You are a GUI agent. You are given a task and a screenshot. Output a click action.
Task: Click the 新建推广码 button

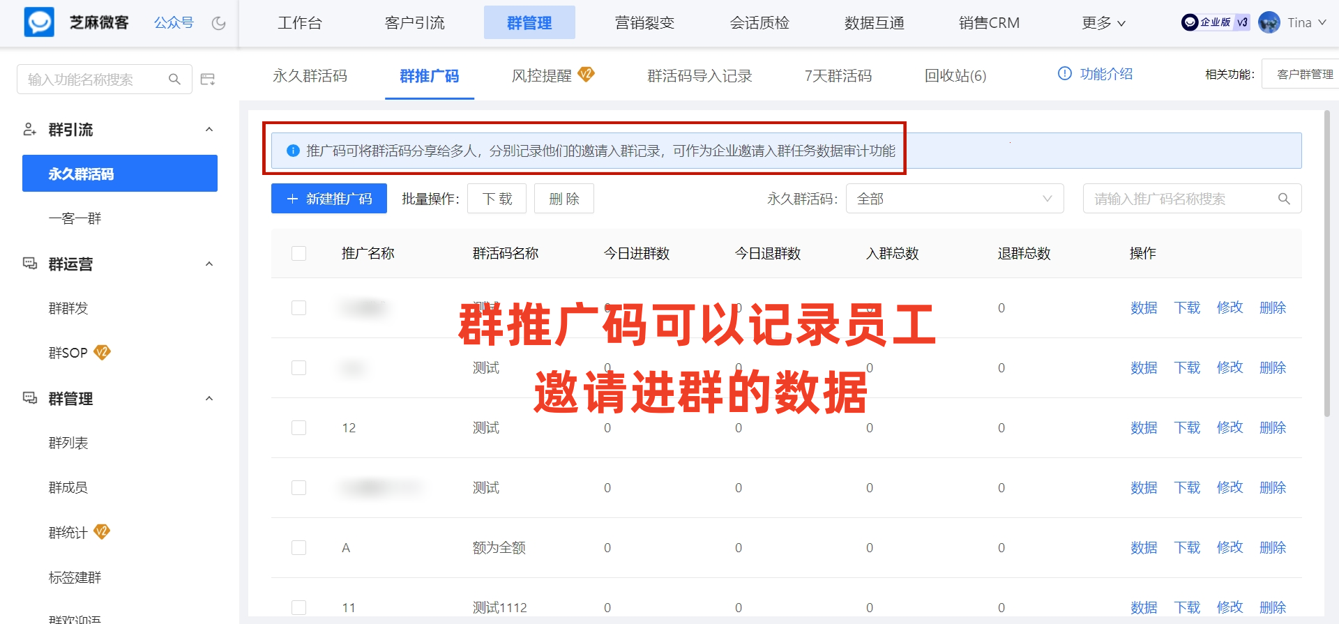point(328,199)
